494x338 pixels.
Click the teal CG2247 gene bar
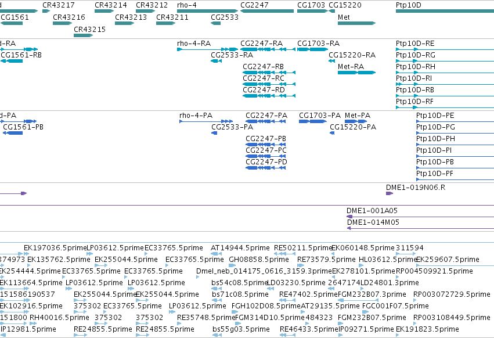point(267,11)
